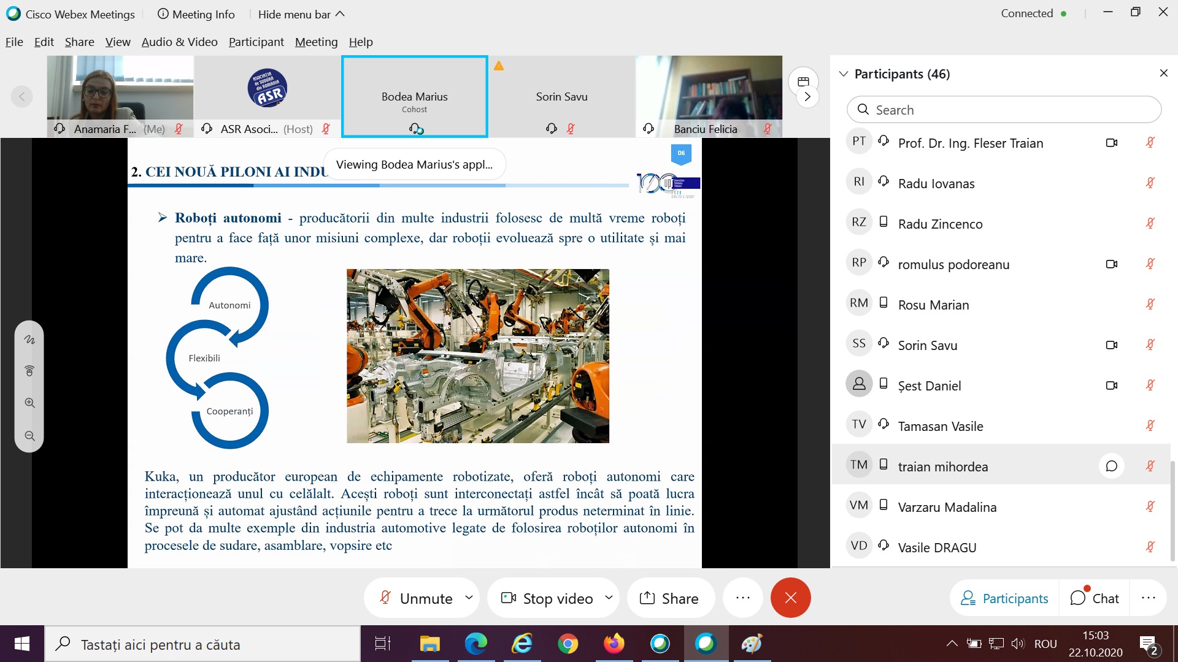Click the remote control icon in side toolbar
1178x662 pixels.
[x=29, y=371]
